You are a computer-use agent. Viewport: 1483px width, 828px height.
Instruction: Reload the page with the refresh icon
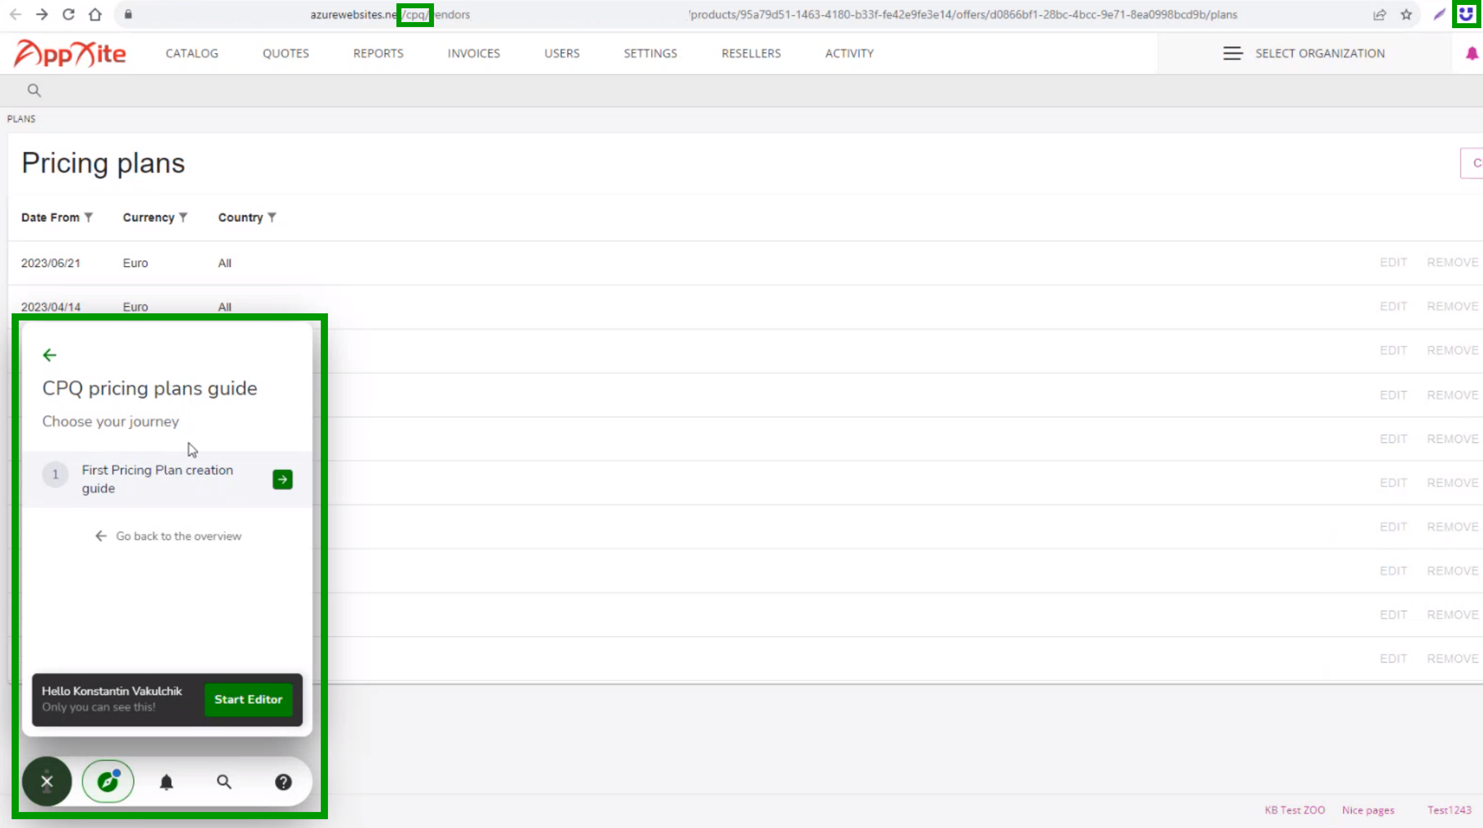[68, 14]
